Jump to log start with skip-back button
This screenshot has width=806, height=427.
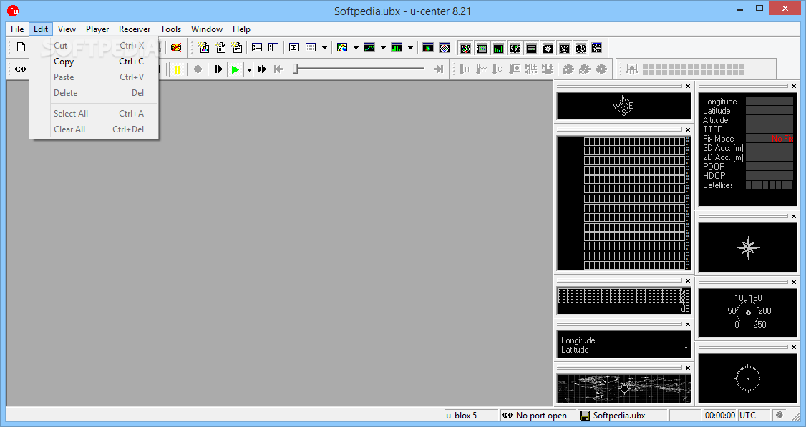(x=278, y=69)
